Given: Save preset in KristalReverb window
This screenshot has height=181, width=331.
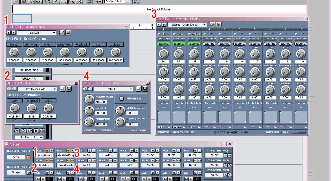Looking at the screenshot, I should point(145,89).
